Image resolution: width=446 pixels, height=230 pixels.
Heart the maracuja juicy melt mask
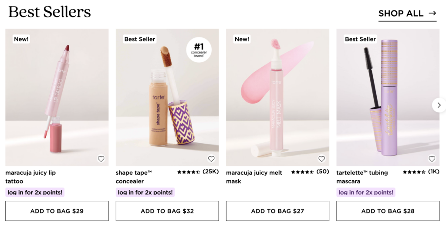(322, 159)
